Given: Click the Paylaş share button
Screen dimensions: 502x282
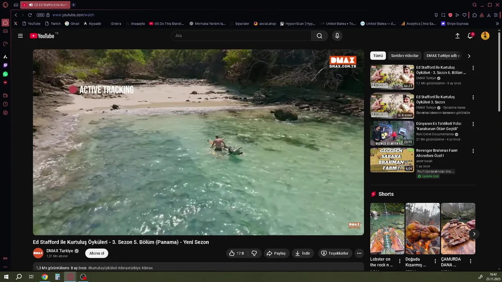Looking at the screenshot, I should point(276,253).
